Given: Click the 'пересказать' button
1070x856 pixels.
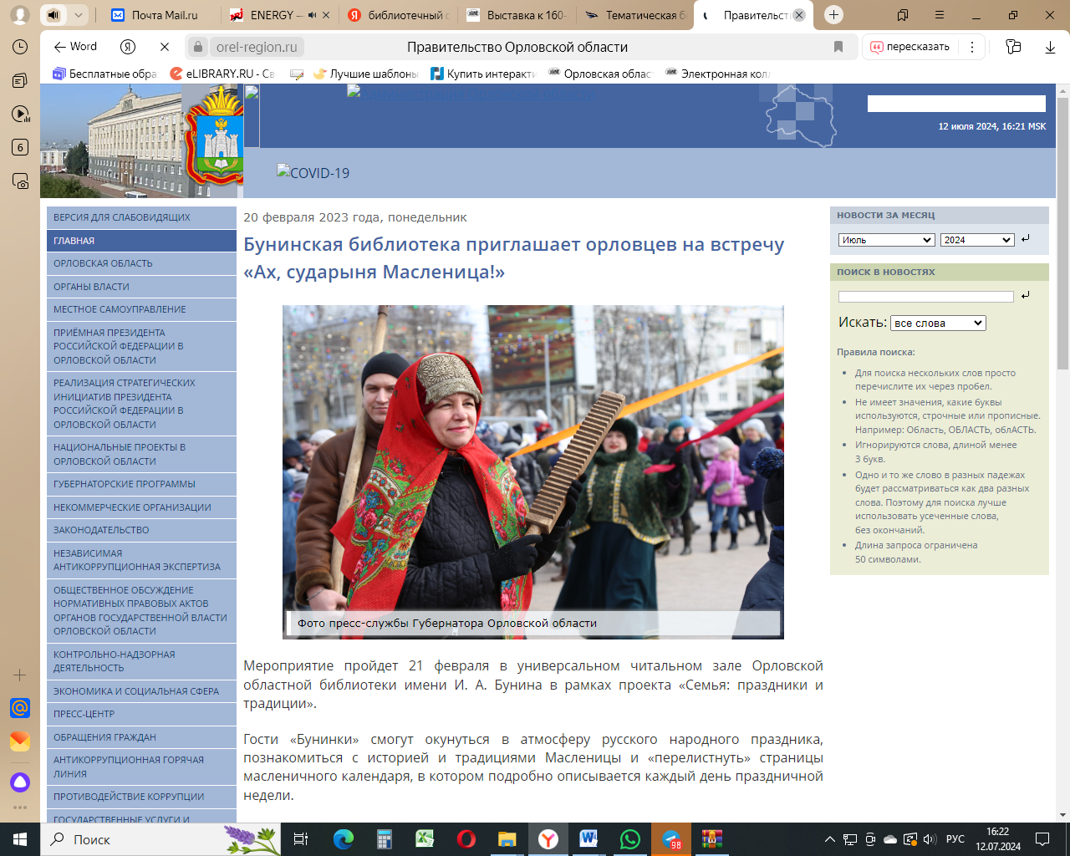Looking at the screenshot, I should pyautogui.click(x=909, y=47).
